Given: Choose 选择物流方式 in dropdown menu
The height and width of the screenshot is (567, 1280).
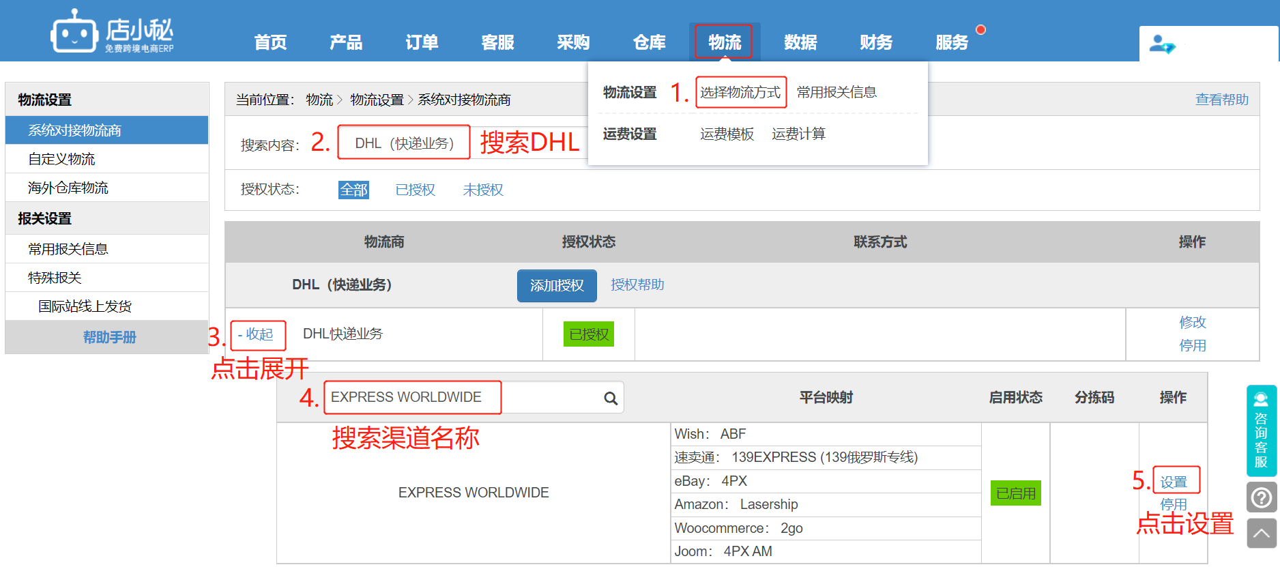Looking at the screenshot, I should point(740,92).
